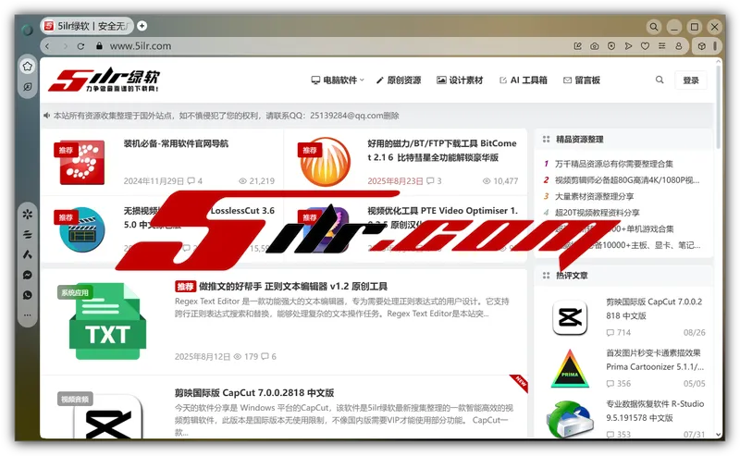Expand the 电脑软件 dropdown menu
The image size is (740, 456).
click(338, 80)
